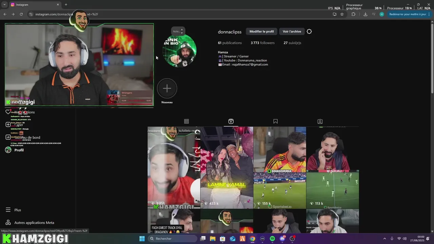The image size is (434, 244).
Task: Open the volume speaker tray icon
Action: coord(405,239)
